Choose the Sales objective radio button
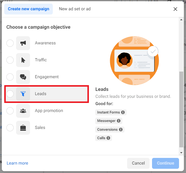This screenshot has width=186, height=173. (10, 128)
